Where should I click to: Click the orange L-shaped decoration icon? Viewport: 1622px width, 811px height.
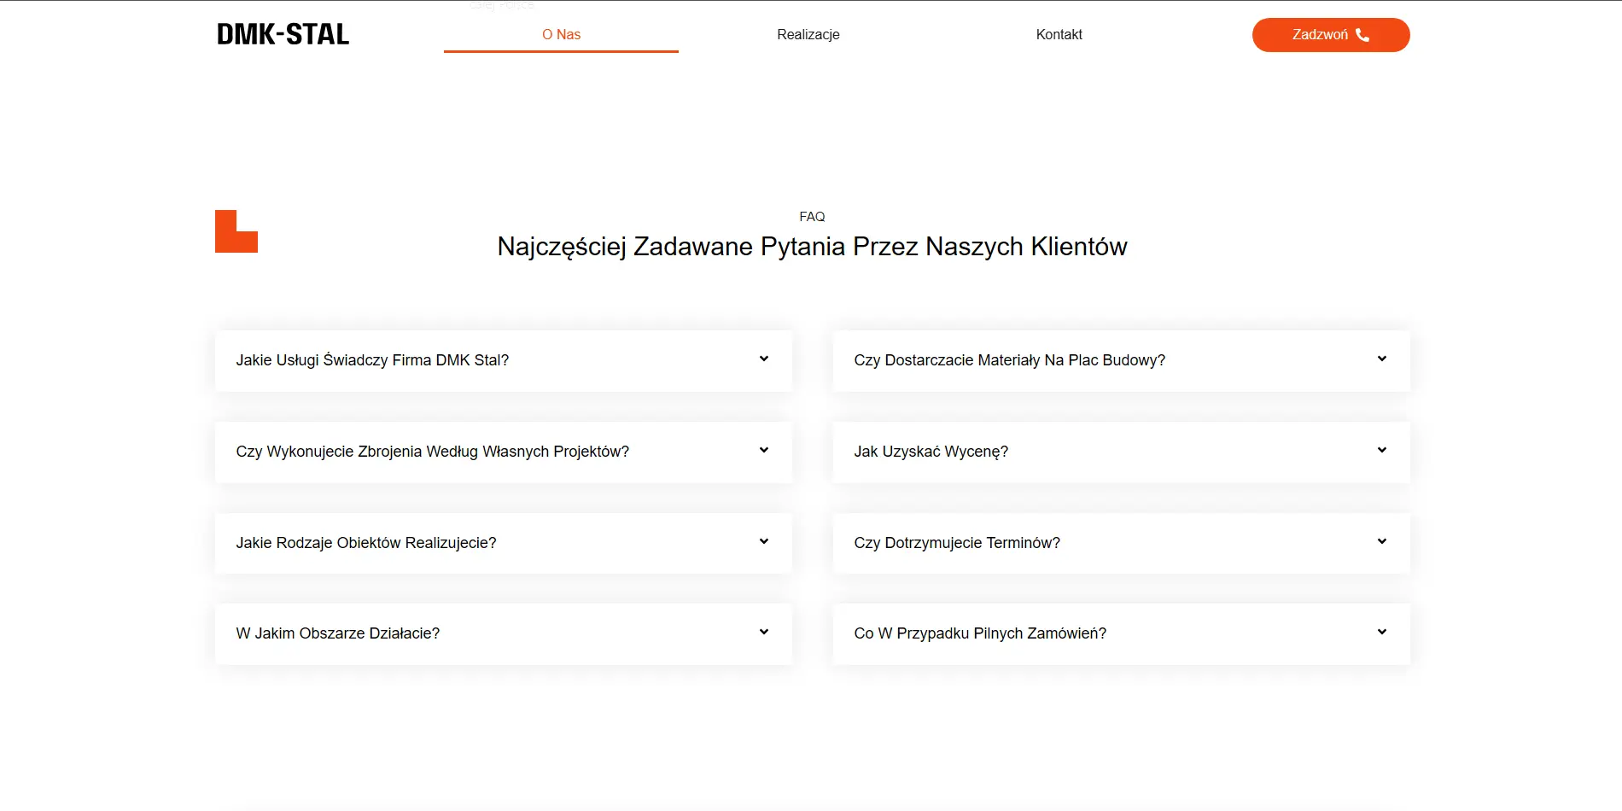click(x=236, y=231)
